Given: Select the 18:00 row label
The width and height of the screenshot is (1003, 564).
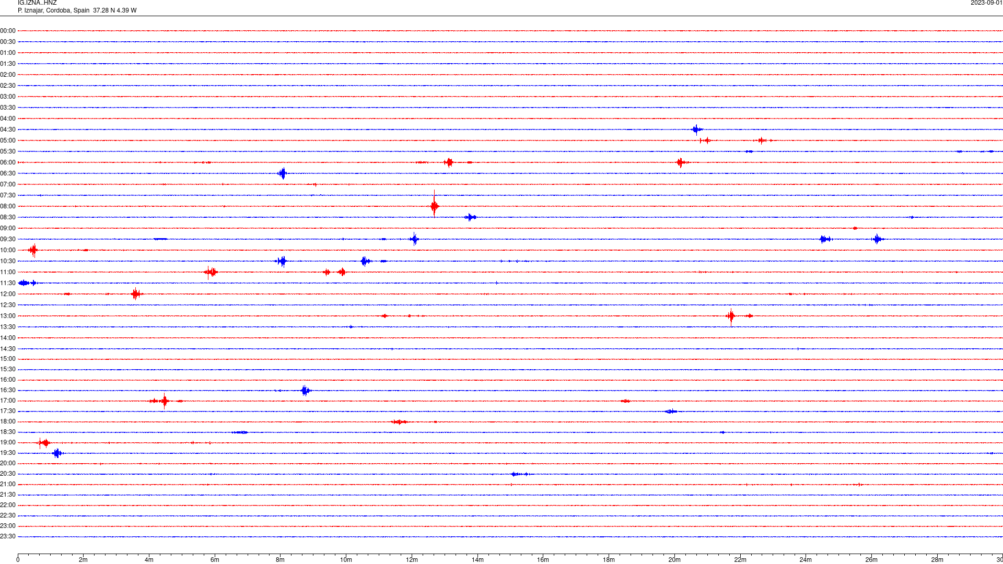Looking at the screenshot, I should point(8,421).
